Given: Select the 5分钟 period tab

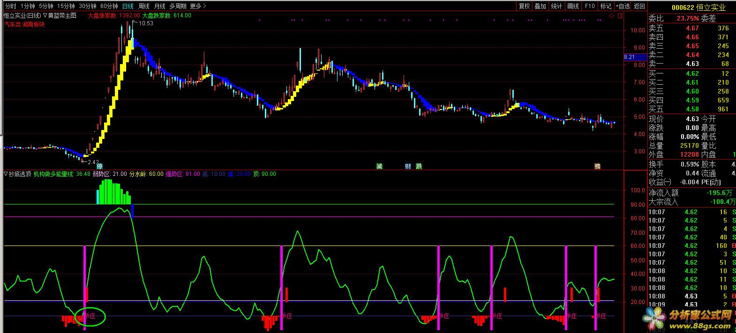Looking at the screenshot, I should [46, 6].
